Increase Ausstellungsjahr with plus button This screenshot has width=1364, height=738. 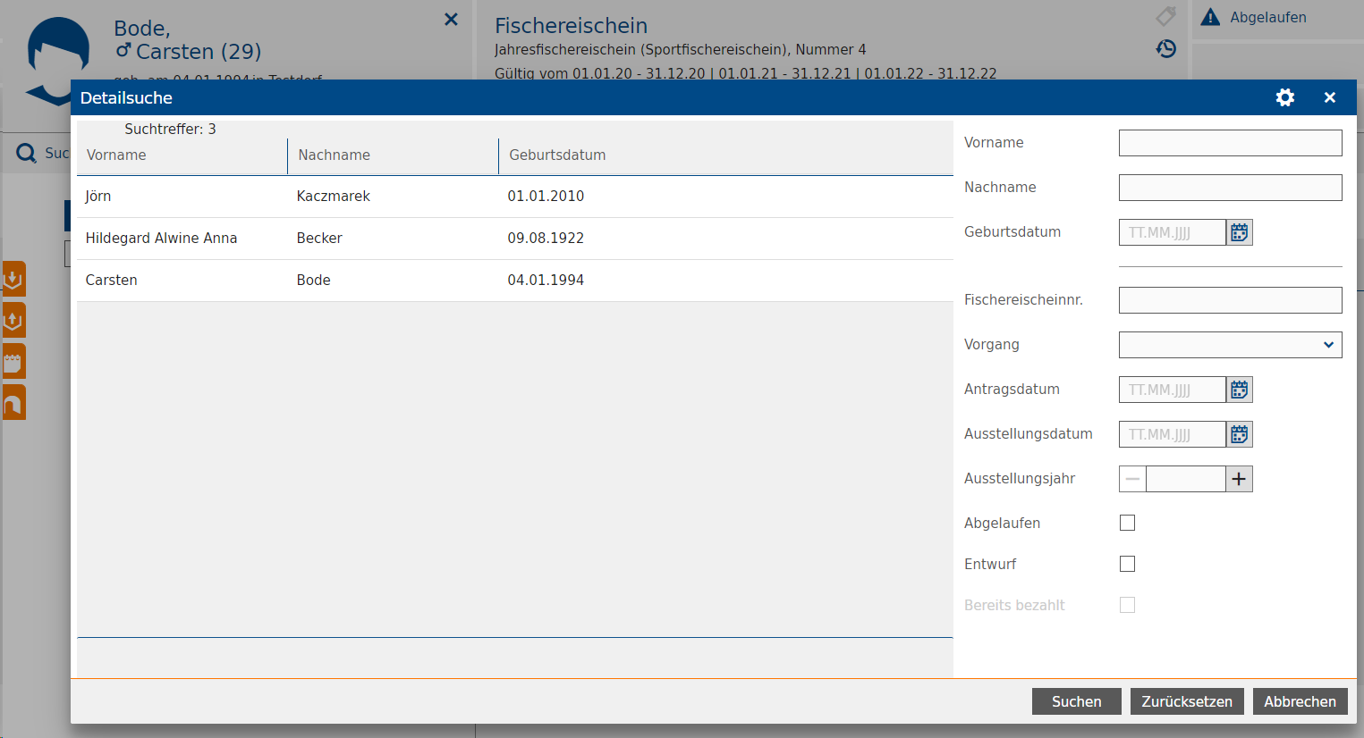coord(1239,479)
